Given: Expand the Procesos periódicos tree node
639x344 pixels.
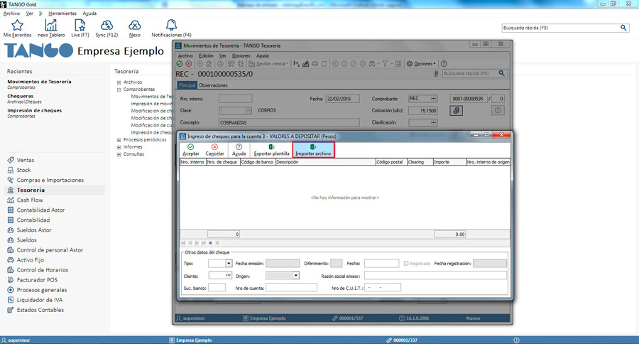Looking at the screenshot, I should pos(119,140).
